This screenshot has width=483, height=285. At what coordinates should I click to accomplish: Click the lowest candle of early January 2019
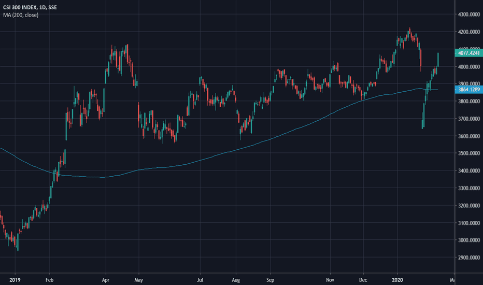pyautogui.click(x=18, y=242)
